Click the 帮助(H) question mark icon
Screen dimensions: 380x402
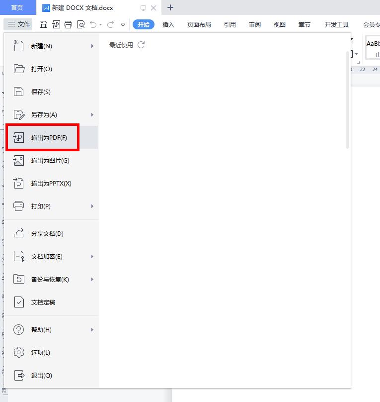coord(18,329)
